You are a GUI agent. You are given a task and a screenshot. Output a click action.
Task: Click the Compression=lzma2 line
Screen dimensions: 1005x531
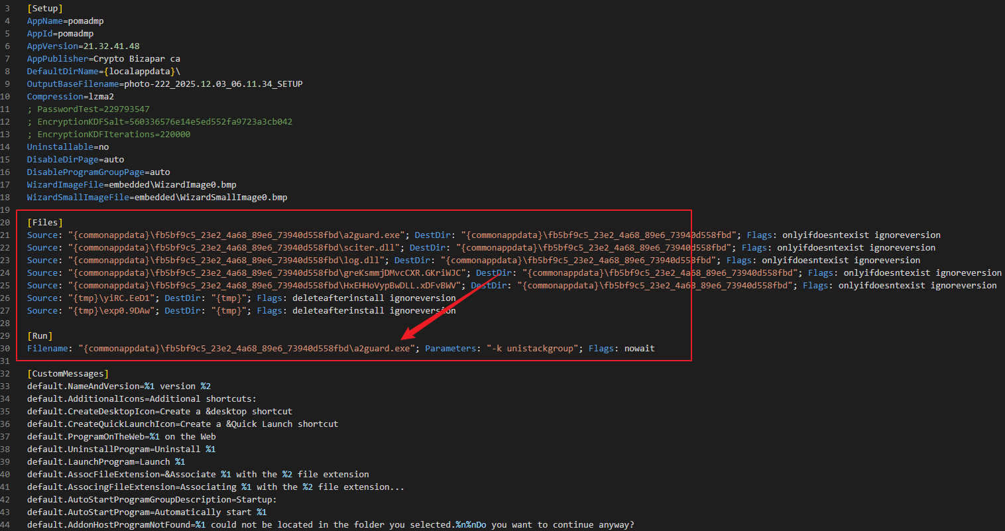[70, 97]
